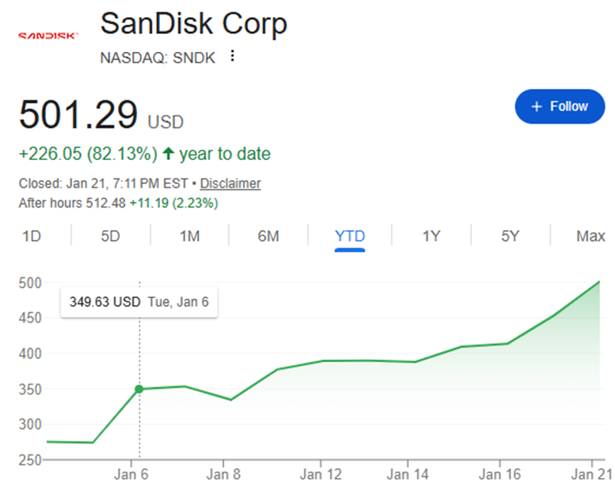The height and width of the screenshot is (500, 615).
Task: Select the YTD range tab
Action: point(350,236)
